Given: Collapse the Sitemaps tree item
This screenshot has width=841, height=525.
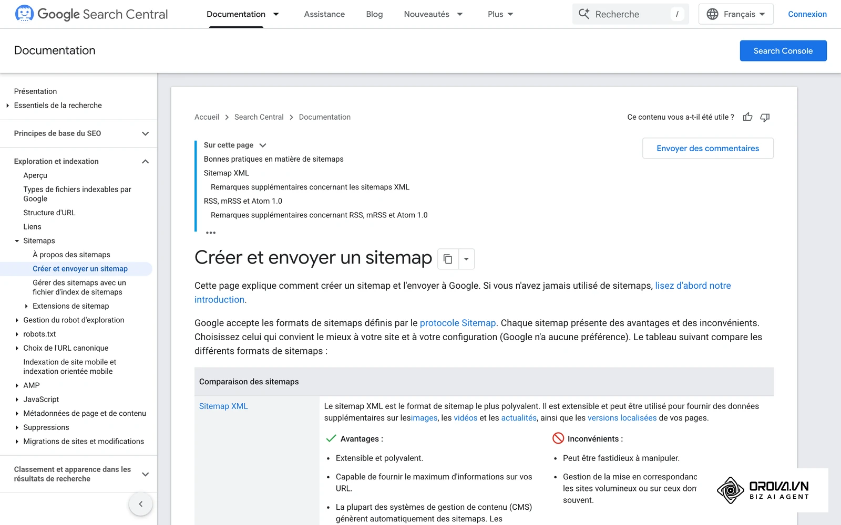Looking at the screenshot, I should click(x=17, y=241).
